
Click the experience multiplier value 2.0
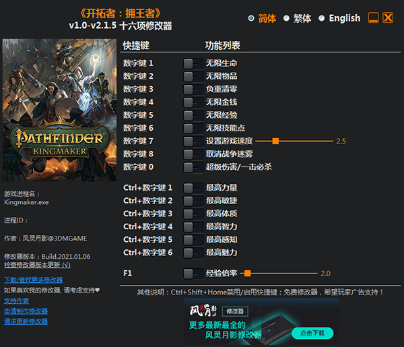click(x=325, y=274)
